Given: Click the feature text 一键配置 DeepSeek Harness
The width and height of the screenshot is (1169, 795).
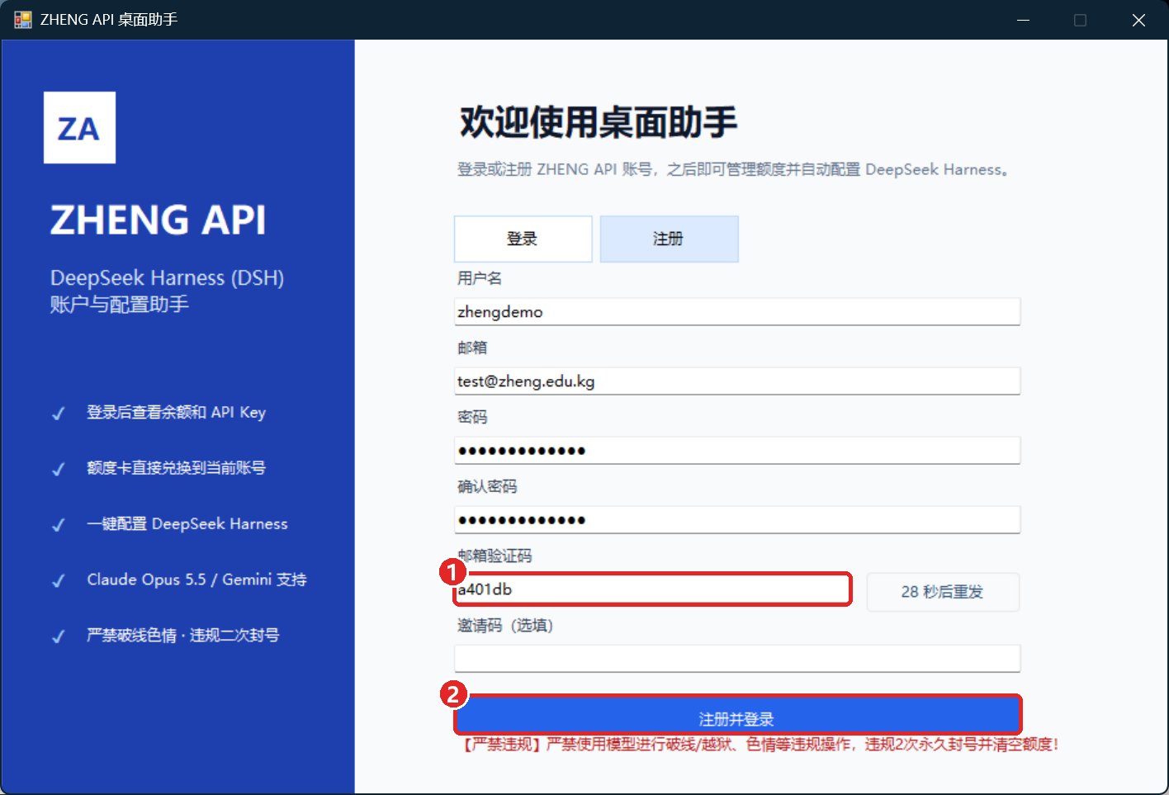Looking at the screenshot, I should click(187, 523).
